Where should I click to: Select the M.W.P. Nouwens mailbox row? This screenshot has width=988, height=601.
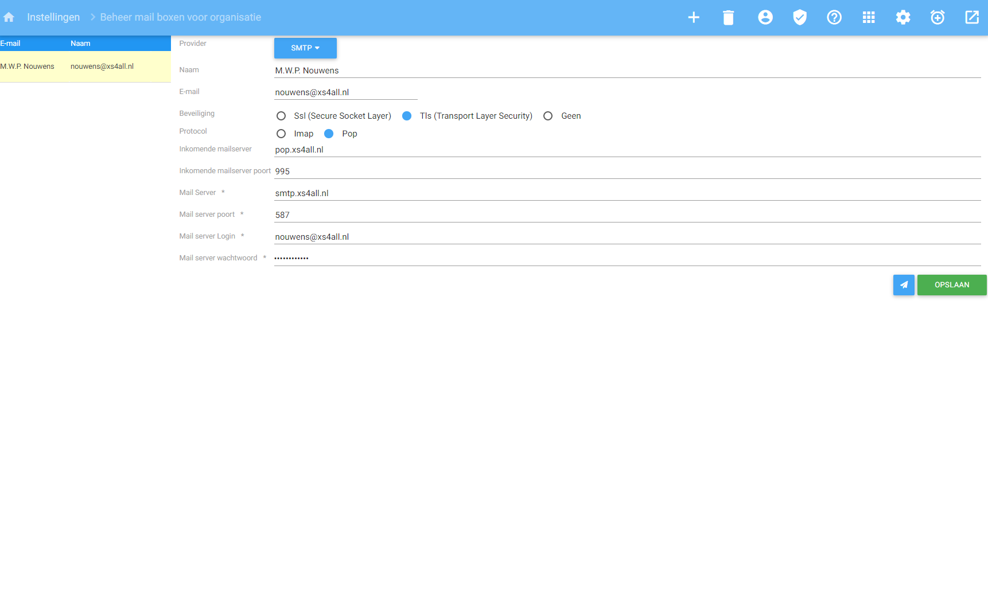[x=85, y=67]
